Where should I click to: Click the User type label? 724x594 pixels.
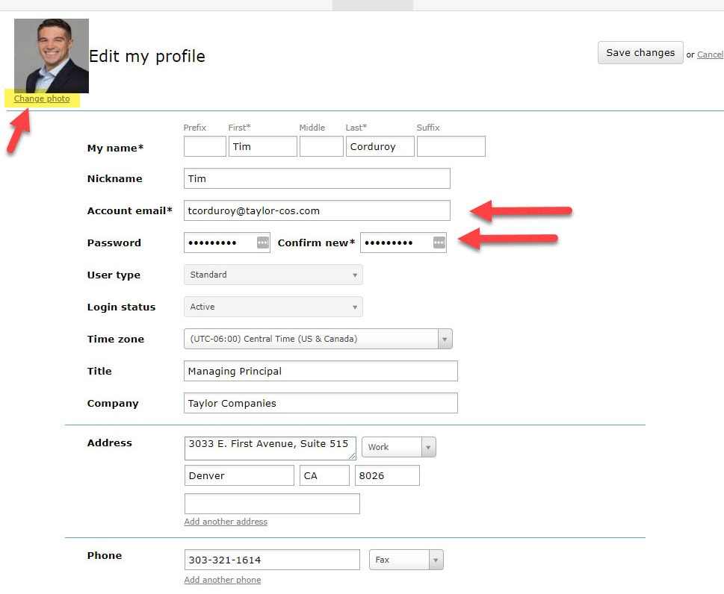(114, 275)
